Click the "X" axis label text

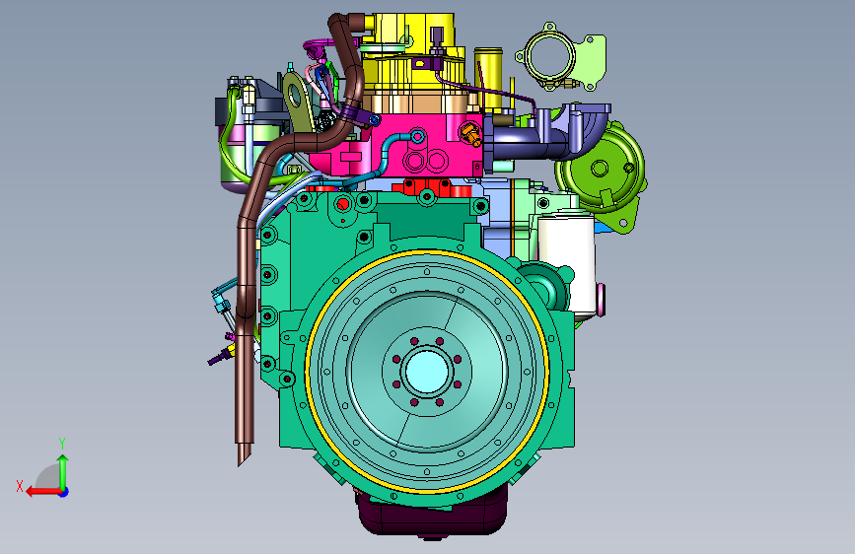pyautogui.click(x=20, y=486)
